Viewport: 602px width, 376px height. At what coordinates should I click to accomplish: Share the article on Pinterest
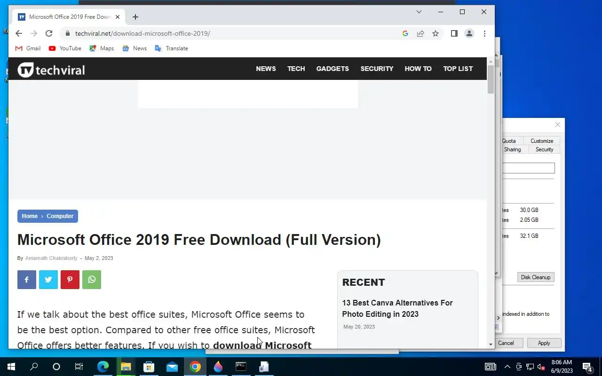70,280
